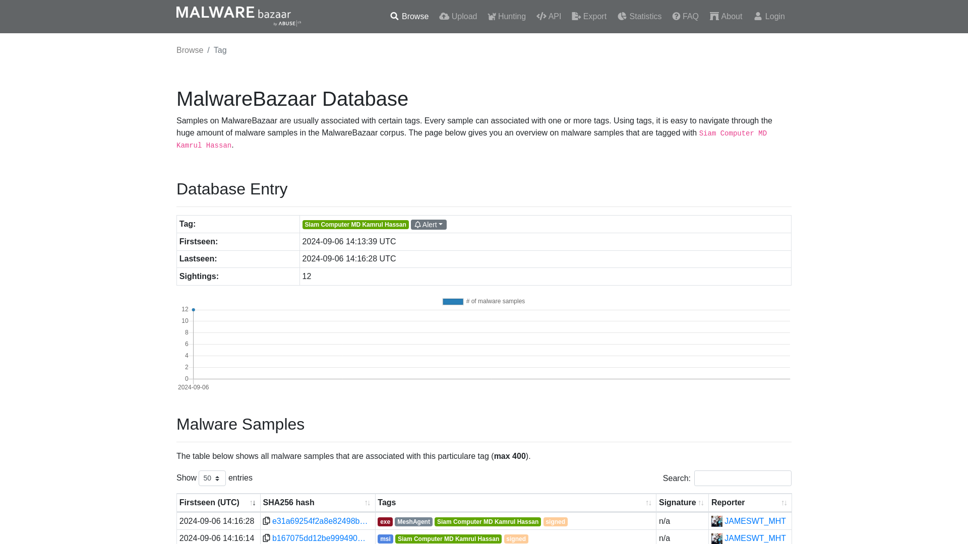968x544 pixels.
Task: Open the Show entries count dropdown
Action: (212, 478)
